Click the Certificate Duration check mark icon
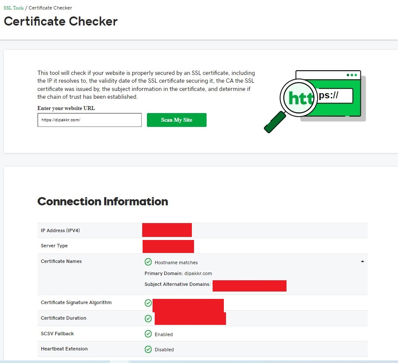Screen dimensions: 398x363 [x=148, y=318]
